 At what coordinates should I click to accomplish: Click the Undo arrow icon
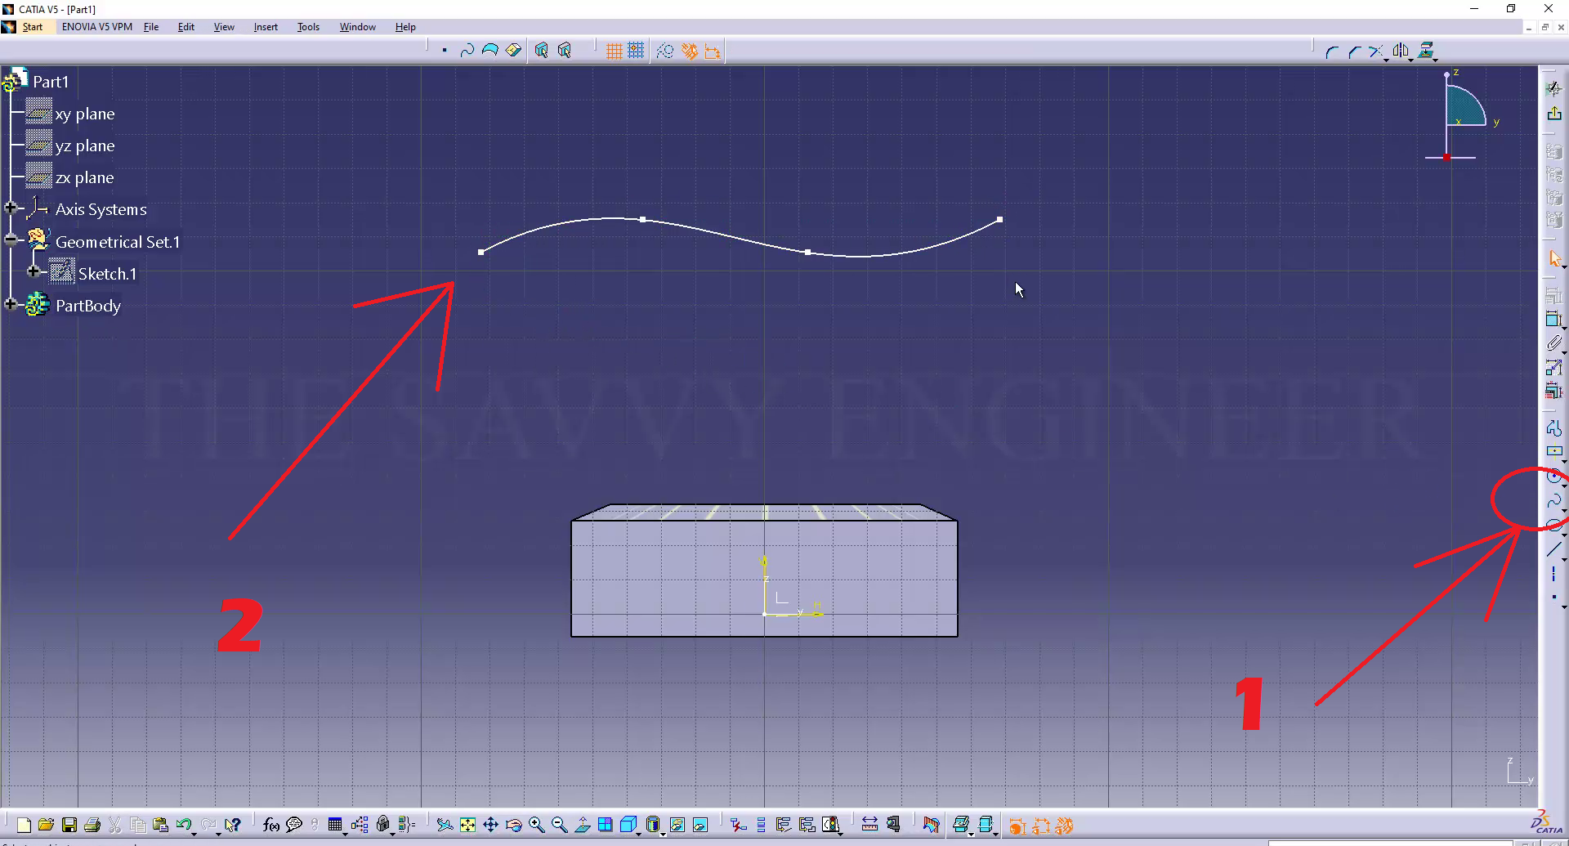[183, 825]
